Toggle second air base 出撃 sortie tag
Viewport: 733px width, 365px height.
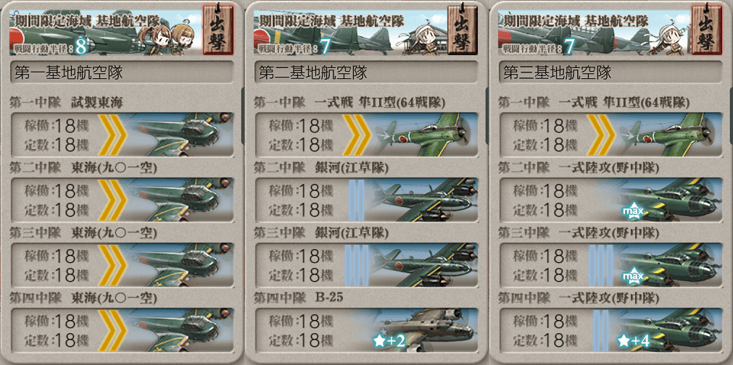462,30
